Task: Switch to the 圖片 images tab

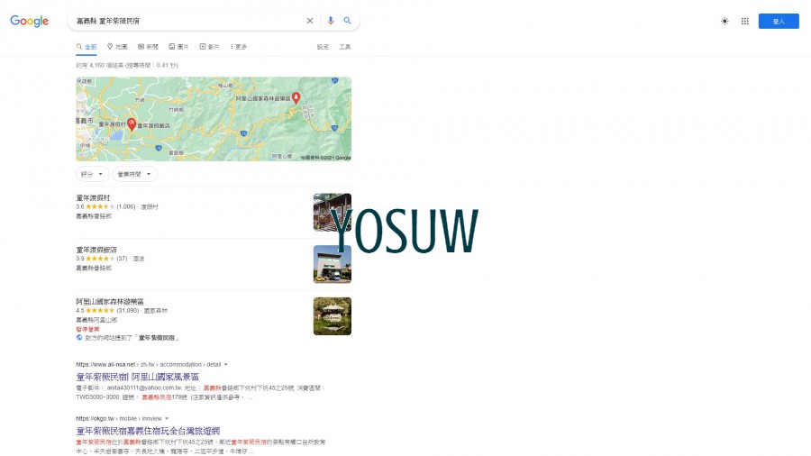Action: pos(178,47)
